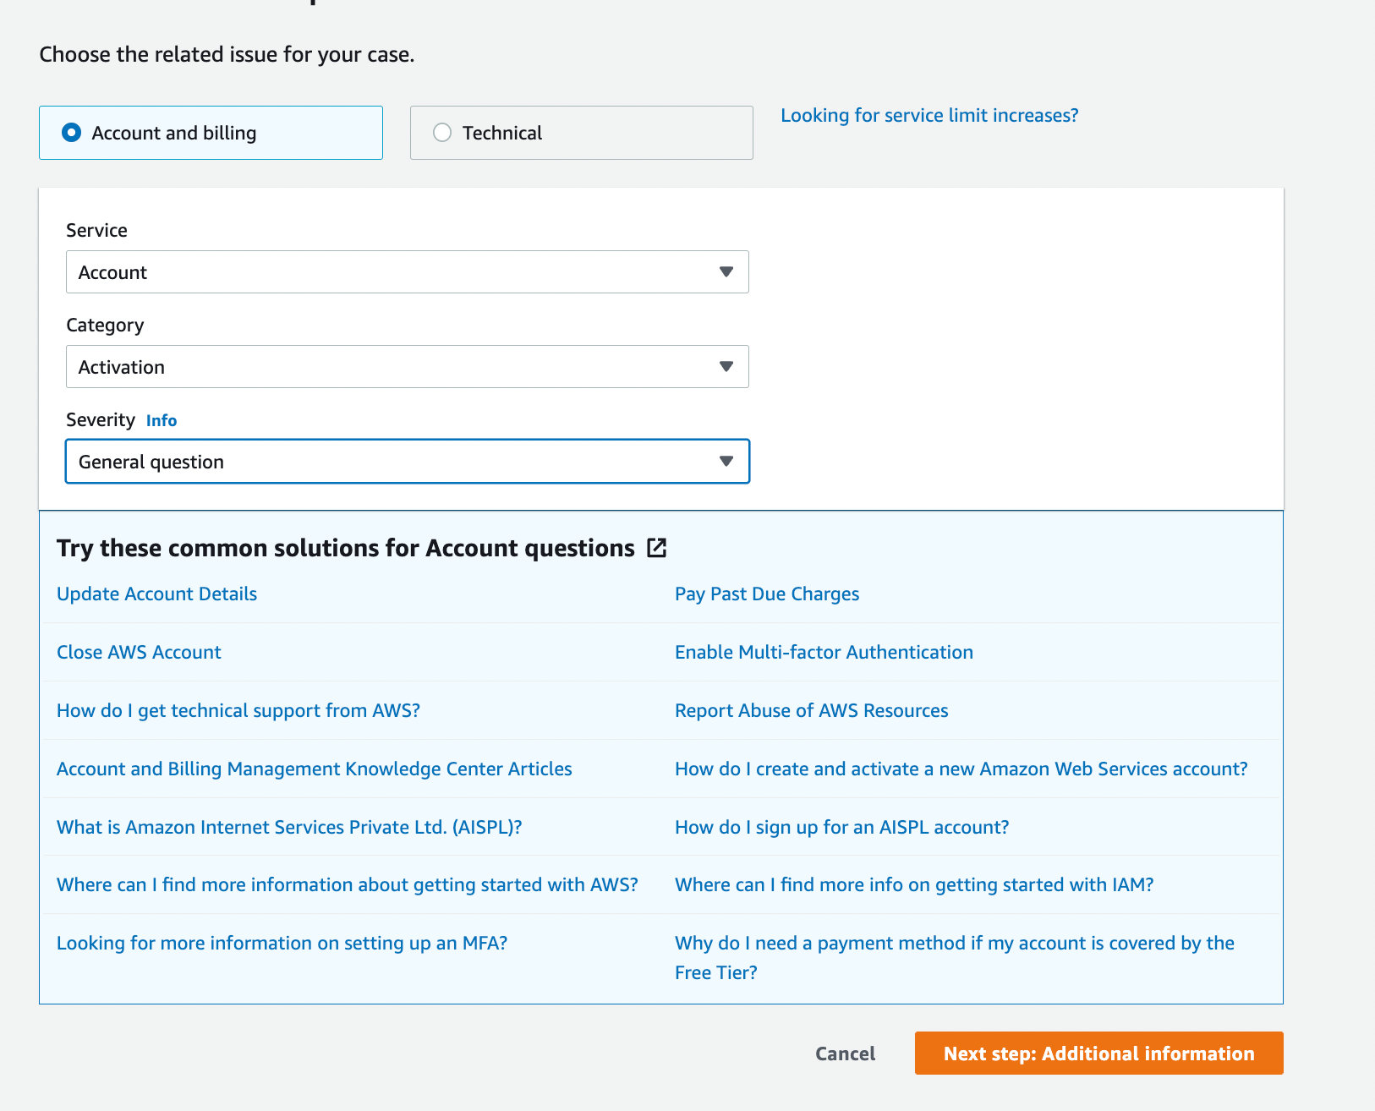Open the Category dropdown showing Activation
The height and width of the screenshot is (1111, 1375).
pyautogui.click(x=408, y=367)
